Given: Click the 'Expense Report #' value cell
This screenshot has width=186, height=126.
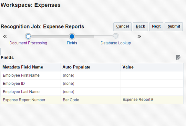Looking at the screenshot, I should (x=152, y=100).
